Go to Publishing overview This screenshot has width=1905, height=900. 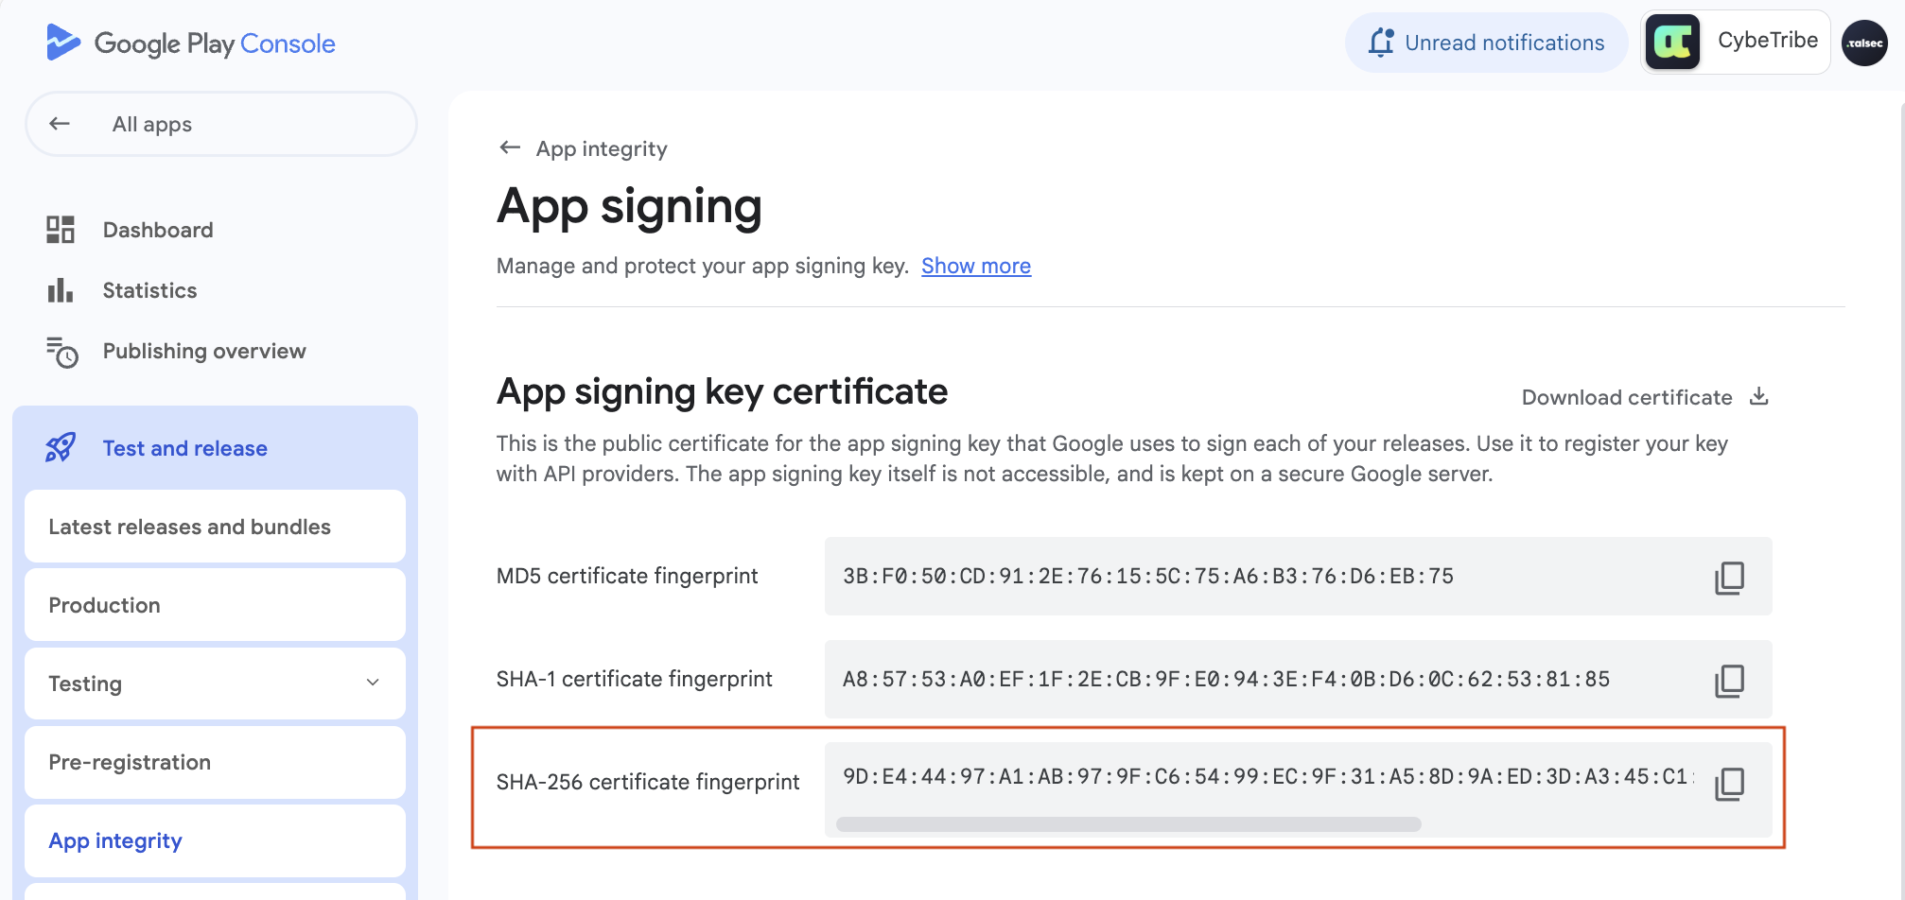point(204,351)
